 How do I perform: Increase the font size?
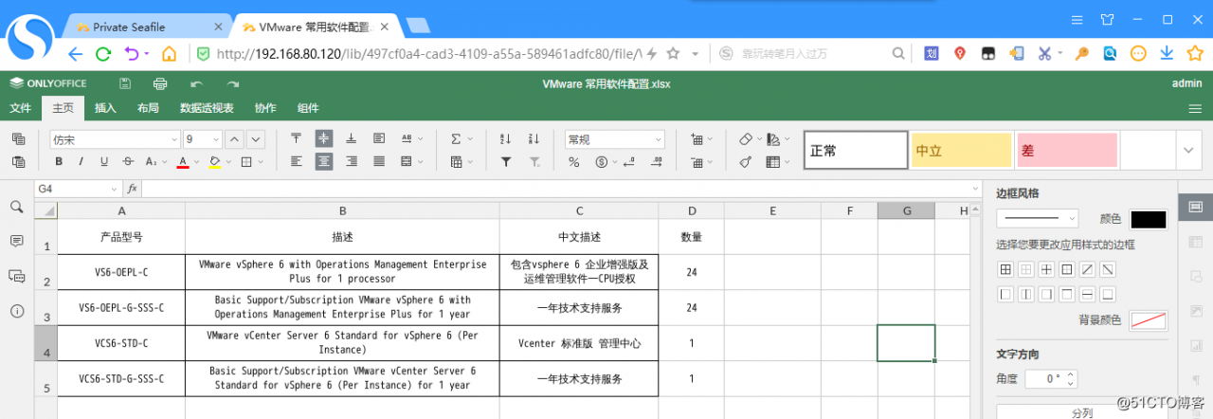(x=234, y=139)
